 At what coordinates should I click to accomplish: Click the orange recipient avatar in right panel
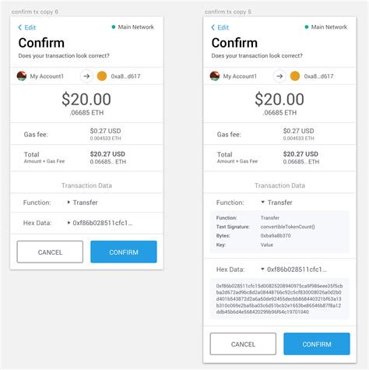295,76
